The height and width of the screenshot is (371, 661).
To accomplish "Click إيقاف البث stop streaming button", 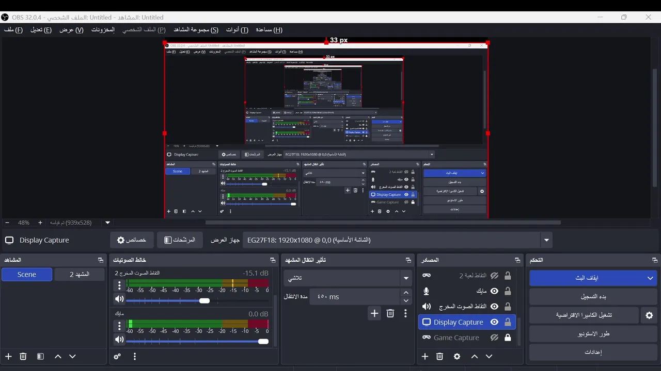I will click(x=587, y=278).
